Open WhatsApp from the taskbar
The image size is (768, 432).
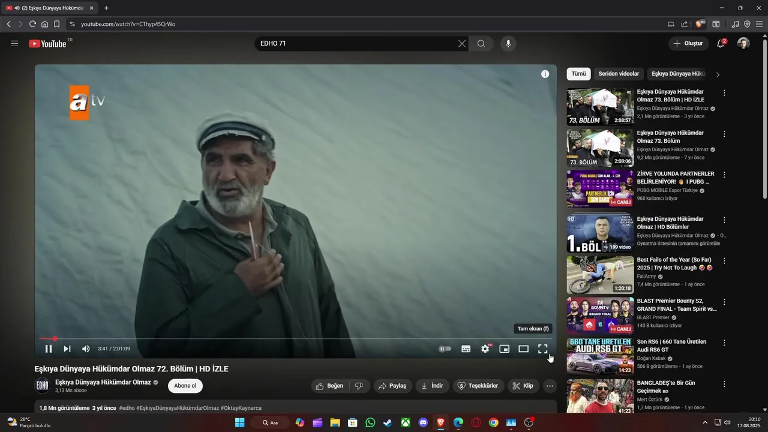click(x=370, y=422)
